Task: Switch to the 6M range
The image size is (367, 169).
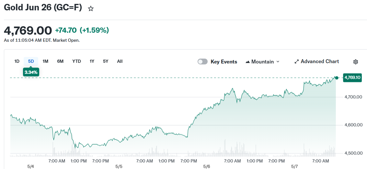Action: pos(60,61)
